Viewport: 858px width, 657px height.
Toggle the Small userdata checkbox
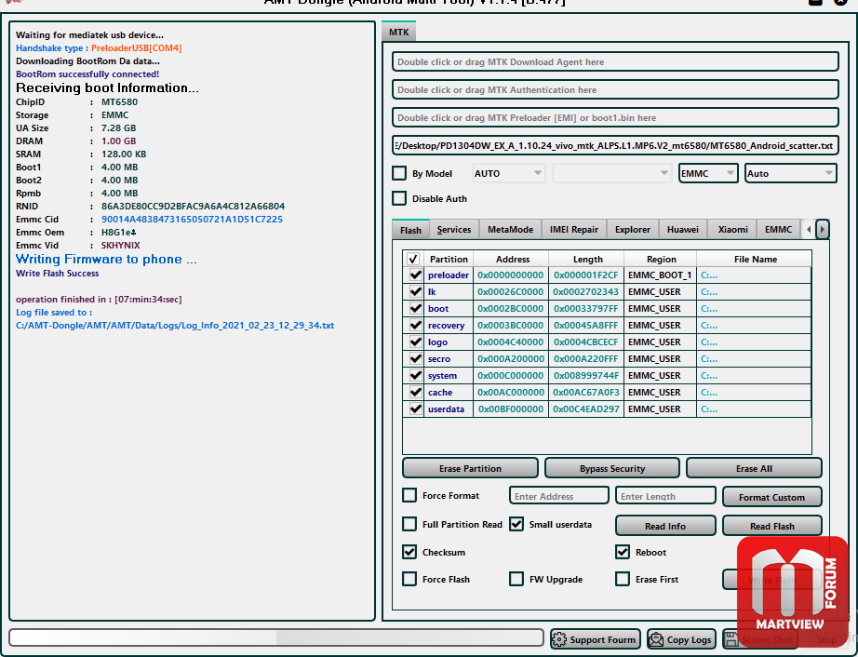[516, 524]
